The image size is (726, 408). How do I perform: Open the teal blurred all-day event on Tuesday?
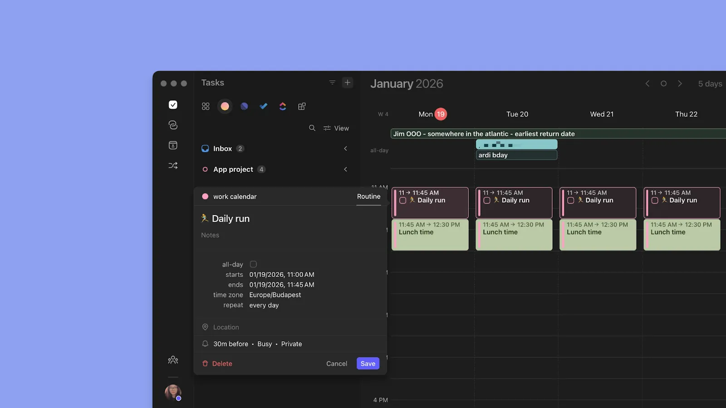pyautogui.click(x=516, y=145)
